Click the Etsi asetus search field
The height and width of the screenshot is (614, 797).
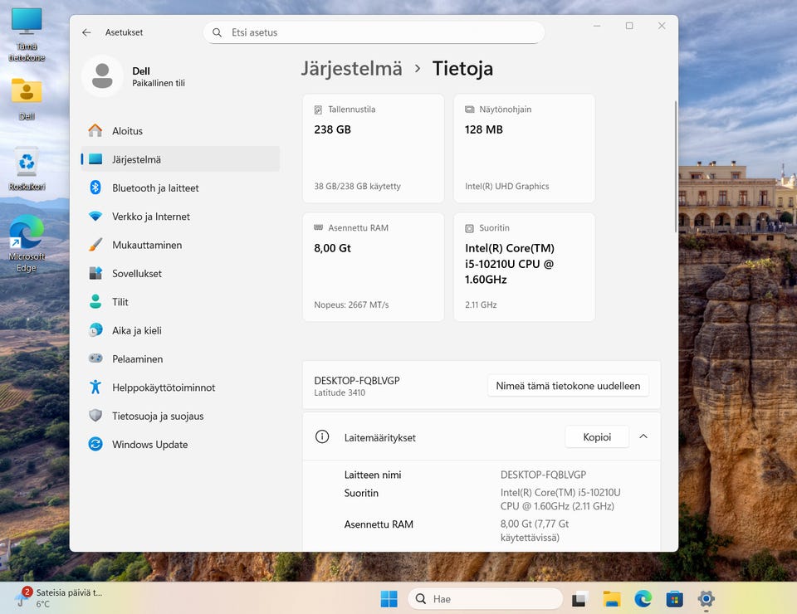[x=374, y=32]
